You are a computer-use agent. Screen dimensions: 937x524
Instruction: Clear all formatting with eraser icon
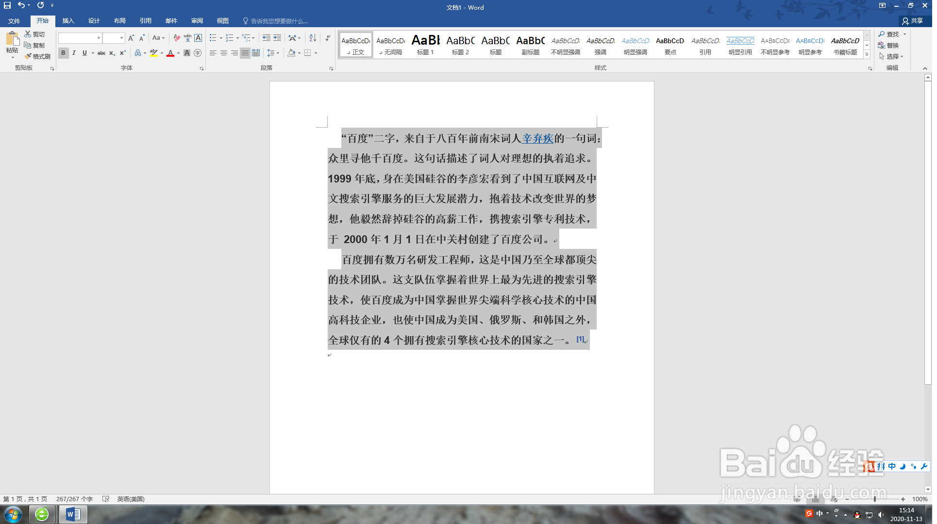[x=177, y=38]
